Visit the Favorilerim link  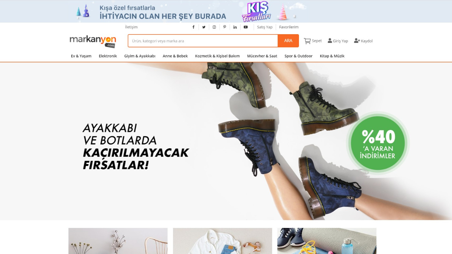tap(289, 27)
